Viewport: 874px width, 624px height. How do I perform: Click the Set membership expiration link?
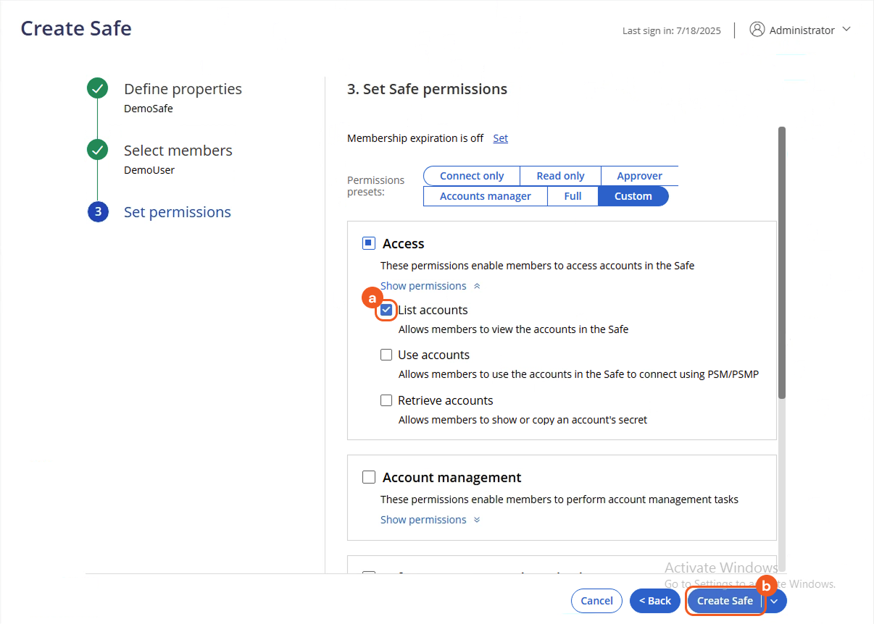click(x=500, y=138)
